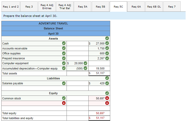The height and width of the screenshot is (121, 189).
Task: Open Req 4 Adj Trial Bal tab
Action: (x=65, y=7)
